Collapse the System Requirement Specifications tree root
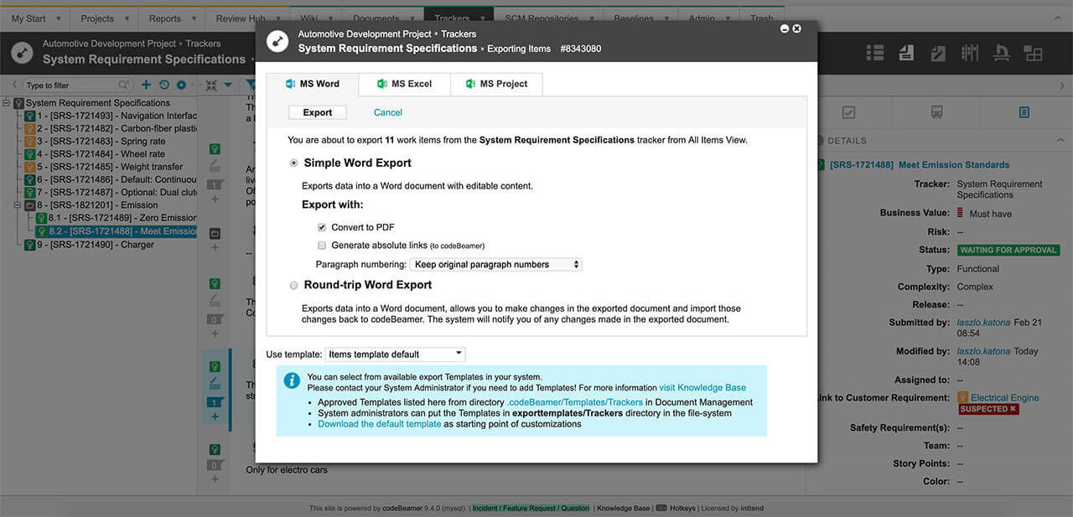1073x517 pixels. coord(7,103)
